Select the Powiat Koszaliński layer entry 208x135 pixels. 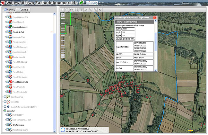(x=19, y=52)
